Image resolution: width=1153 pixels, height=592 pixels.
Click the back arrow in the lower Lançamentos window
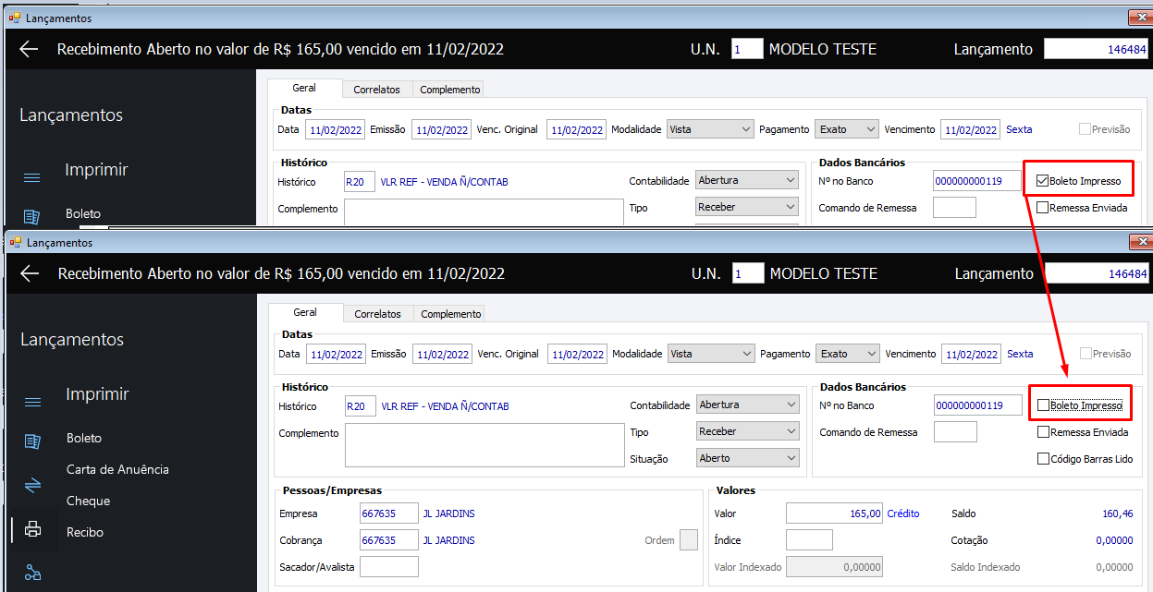coord(30,273)
